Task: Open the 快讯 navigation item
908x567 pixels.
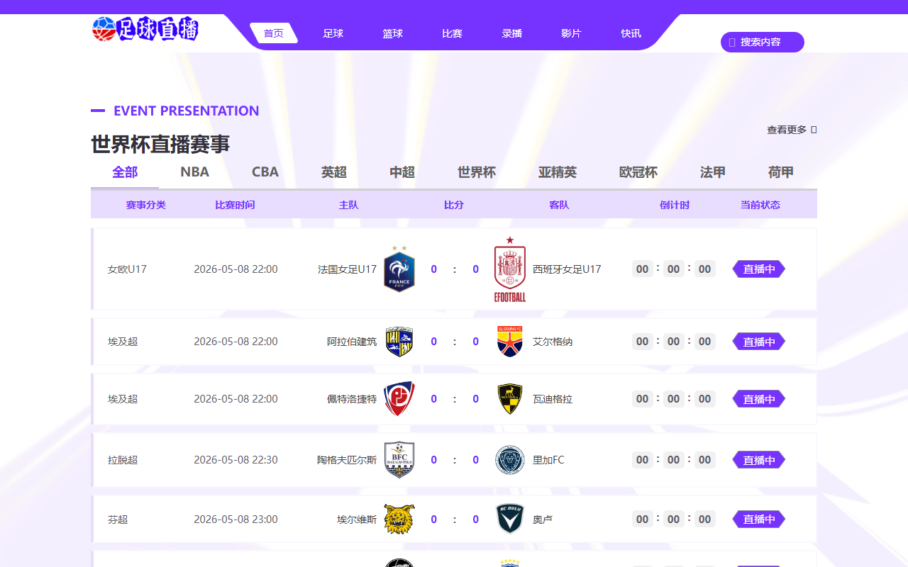Action: click(631, 33)
